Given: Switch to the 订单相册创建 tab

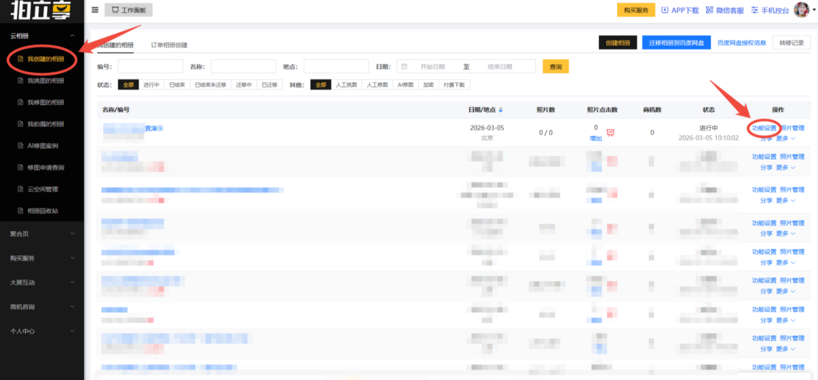Looking at the screenshot, I should click(169, 45).
